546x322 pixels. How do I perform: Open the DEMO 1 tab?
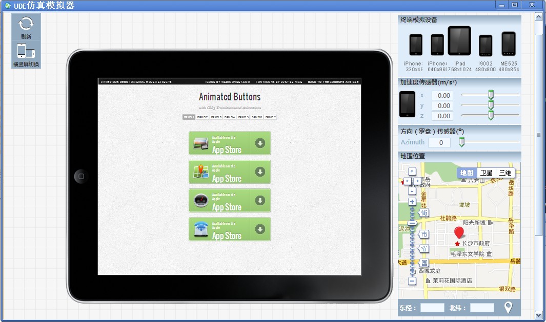point(189,117)
